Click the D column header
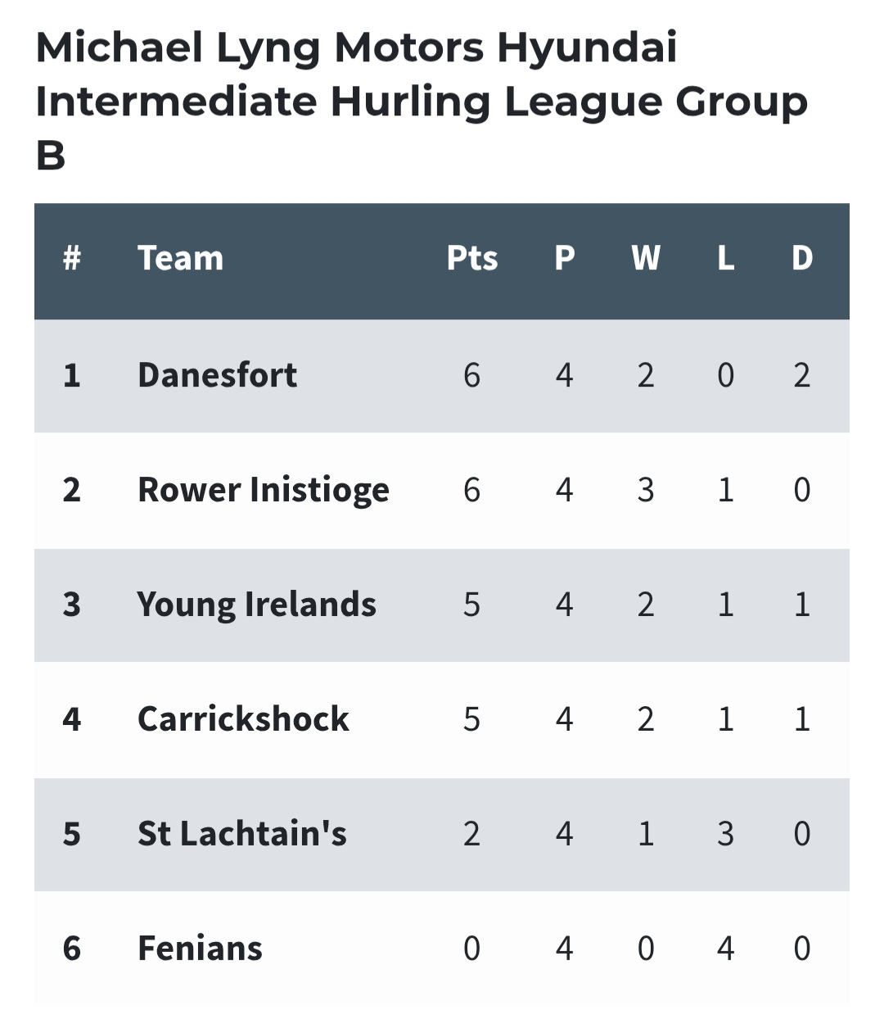Image resolution: width=884 pixels, height=1024 pixels. pos(801,259)
